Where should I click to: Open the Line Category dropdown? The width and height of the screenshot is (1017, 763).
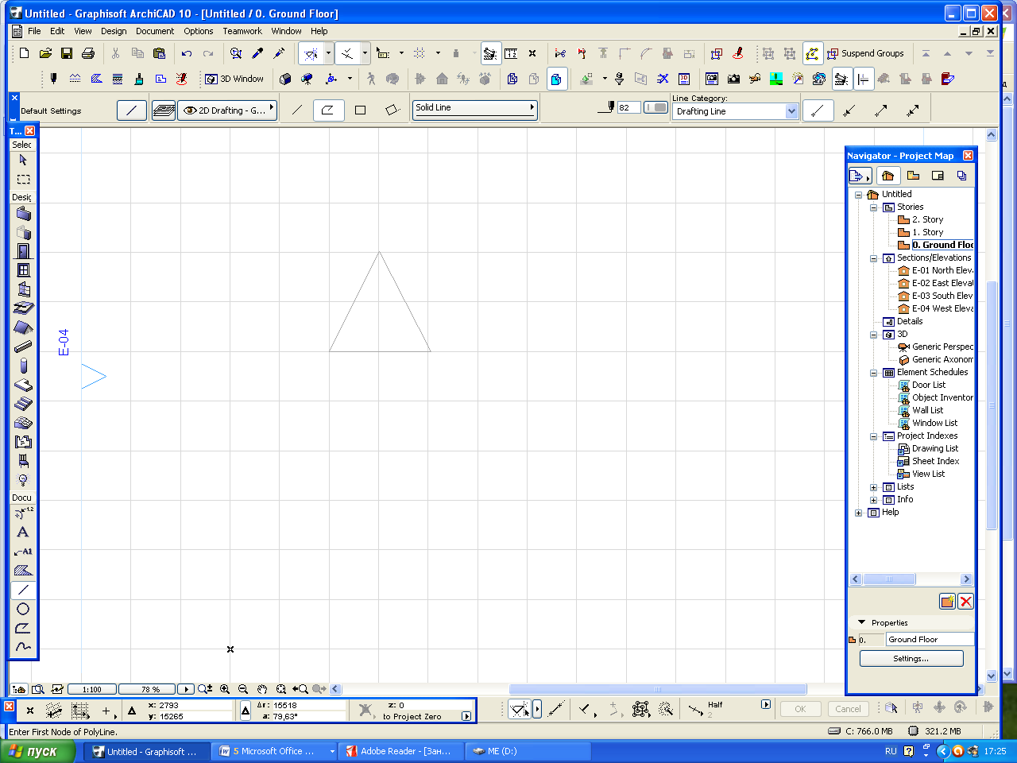(x=735, y=111)
